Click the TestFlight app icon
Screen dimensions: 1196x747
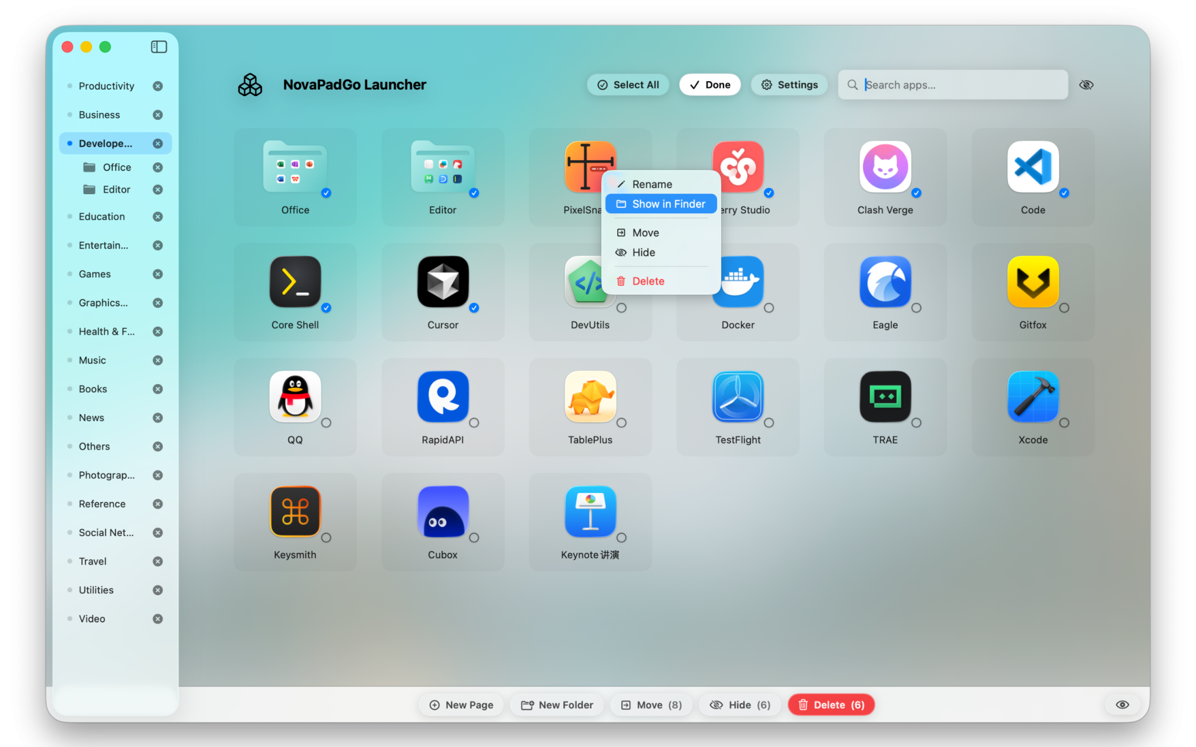pyautogui.click(x=737, y=397)
